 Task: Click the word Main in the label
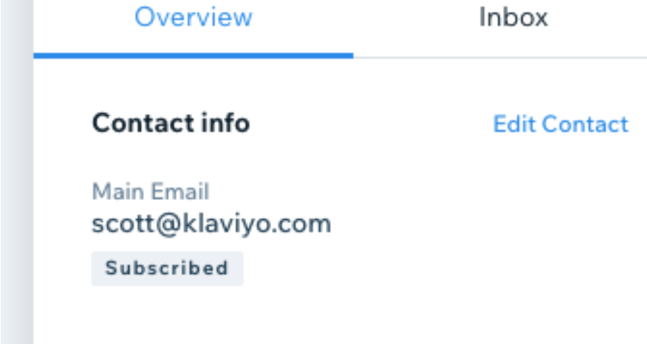pyautogui.click(x=118, y=191)
